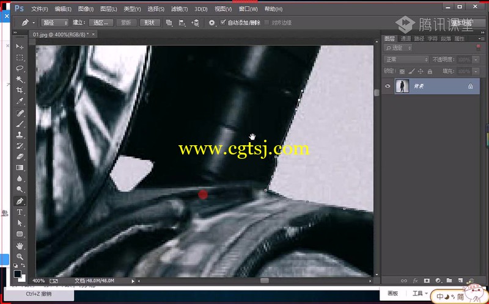
Task: Click the 形状 button
Action: pyautogui.click(x=150, y=23)
